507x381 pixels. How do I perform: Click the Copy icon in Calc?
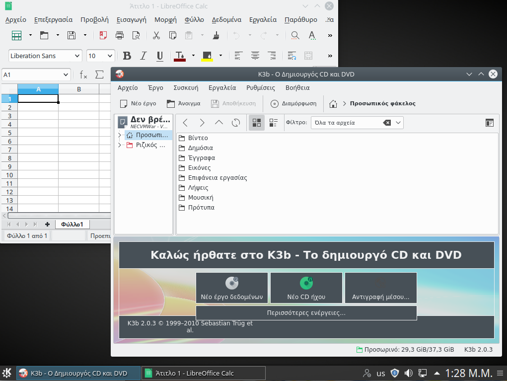tap(173, 35)
